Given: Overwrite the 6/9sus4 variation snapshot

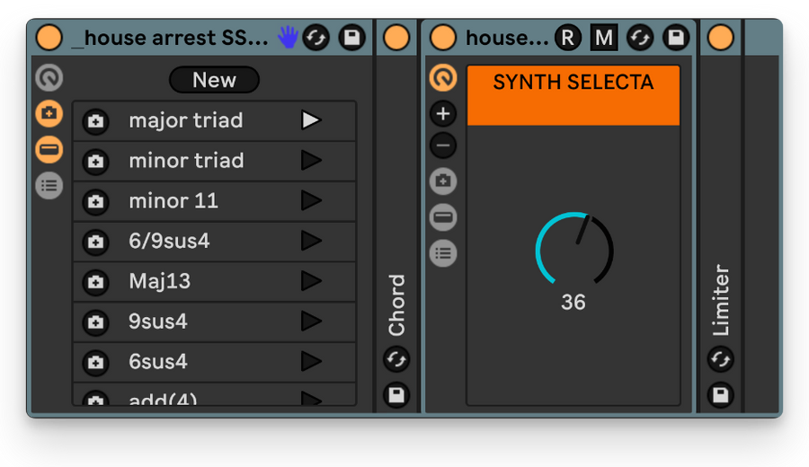Looking at the screenshot, I should click(x=95, y=242).
